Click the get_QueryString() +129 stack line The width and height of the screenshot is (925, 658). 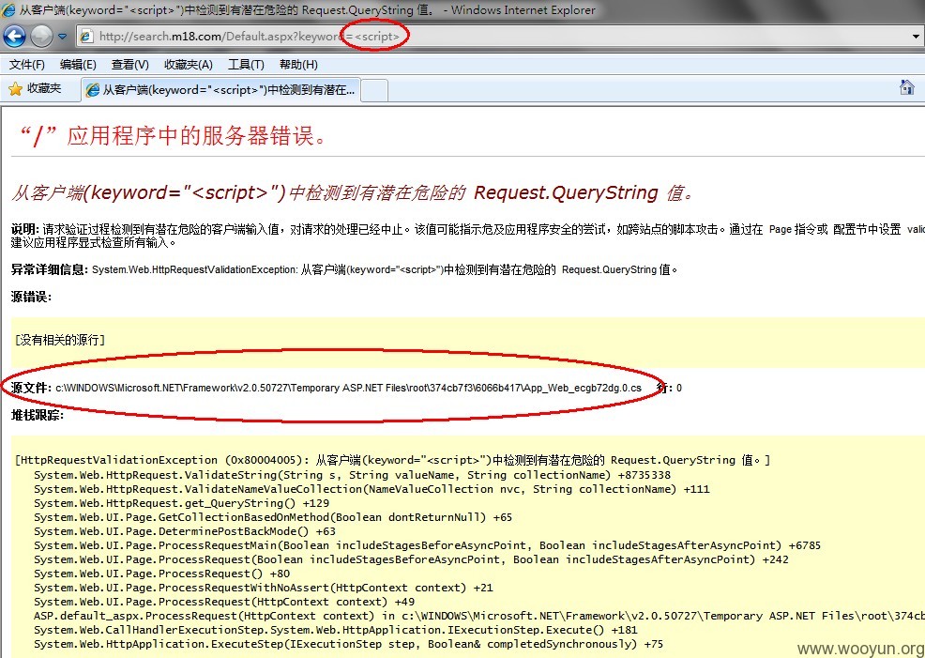[x=182, y=503]
